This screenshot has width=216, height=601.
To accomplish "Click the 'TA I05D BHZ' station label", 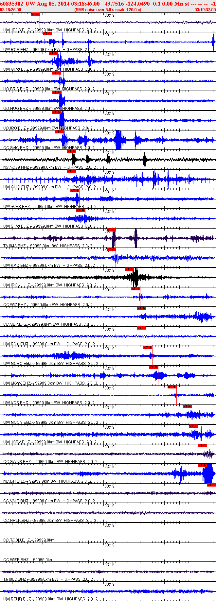I will point(14,579).
